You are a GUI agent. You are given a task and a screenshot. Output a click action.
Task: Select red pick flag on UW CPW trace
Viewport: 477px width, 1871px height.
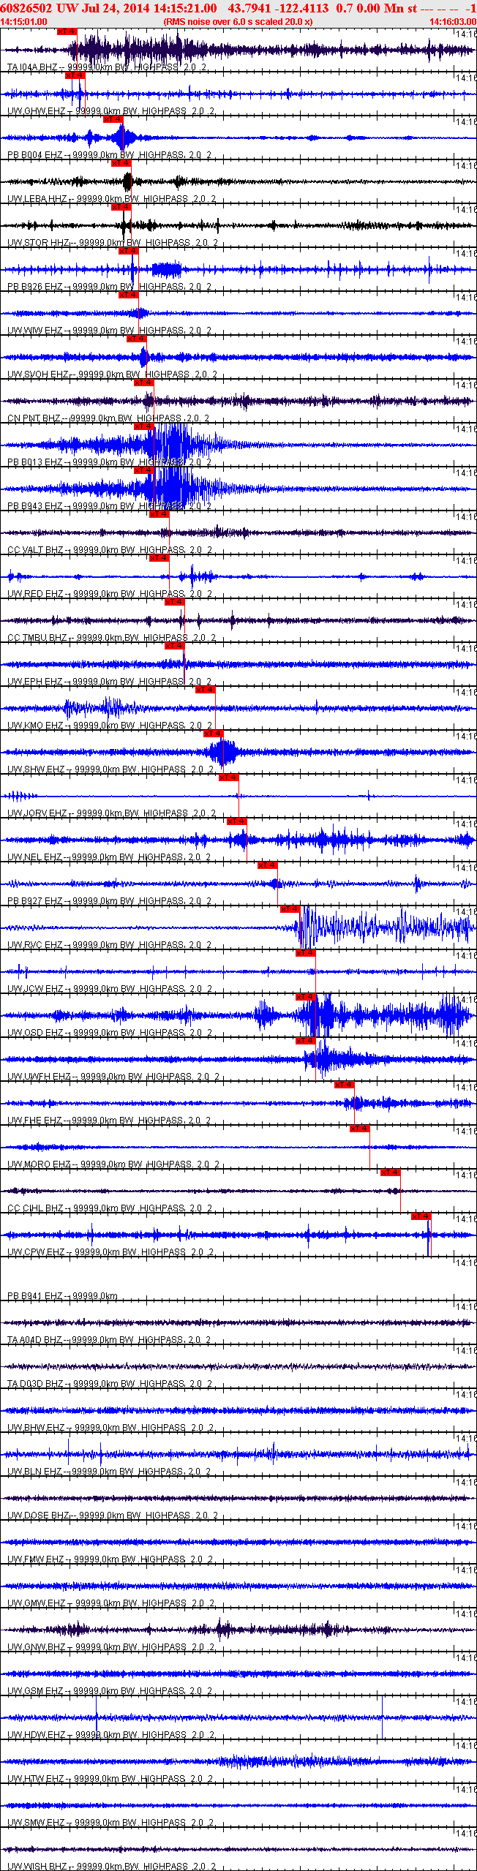click(421, 1216)
